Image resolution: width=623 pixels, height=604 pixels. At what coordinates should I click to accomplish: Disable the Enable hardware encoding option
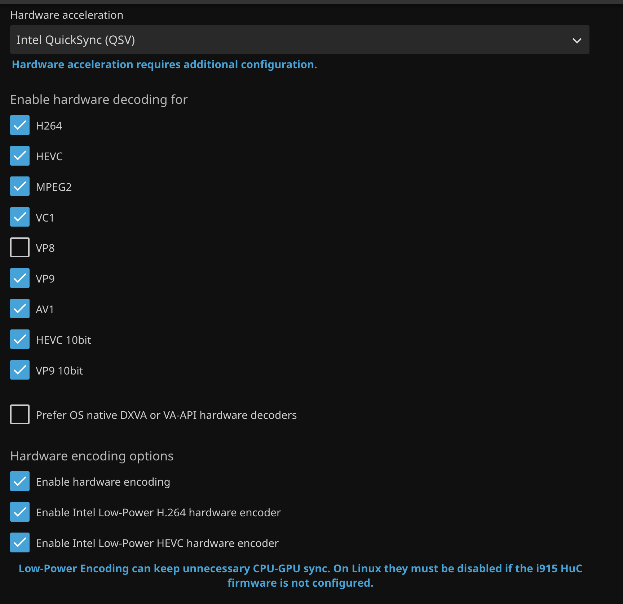point(20,481)
